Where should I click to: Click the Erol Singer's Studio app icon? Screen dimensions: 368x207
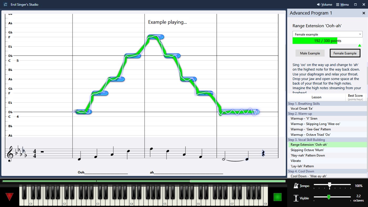pyautogui.click(x=5, y=4)
